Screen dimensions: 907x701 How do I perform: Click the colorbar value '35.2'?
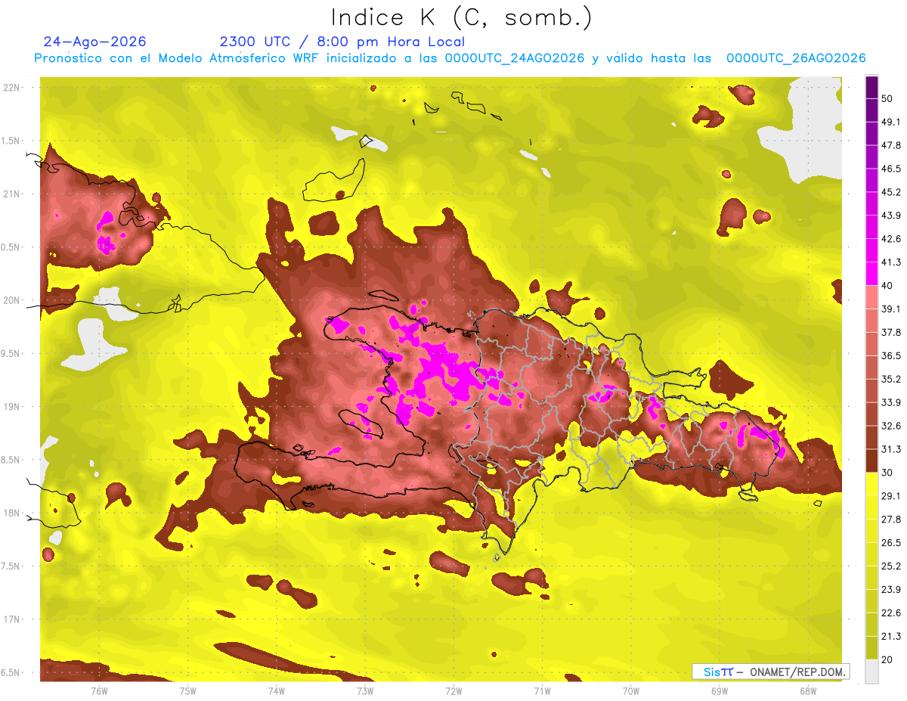[892, 379]
